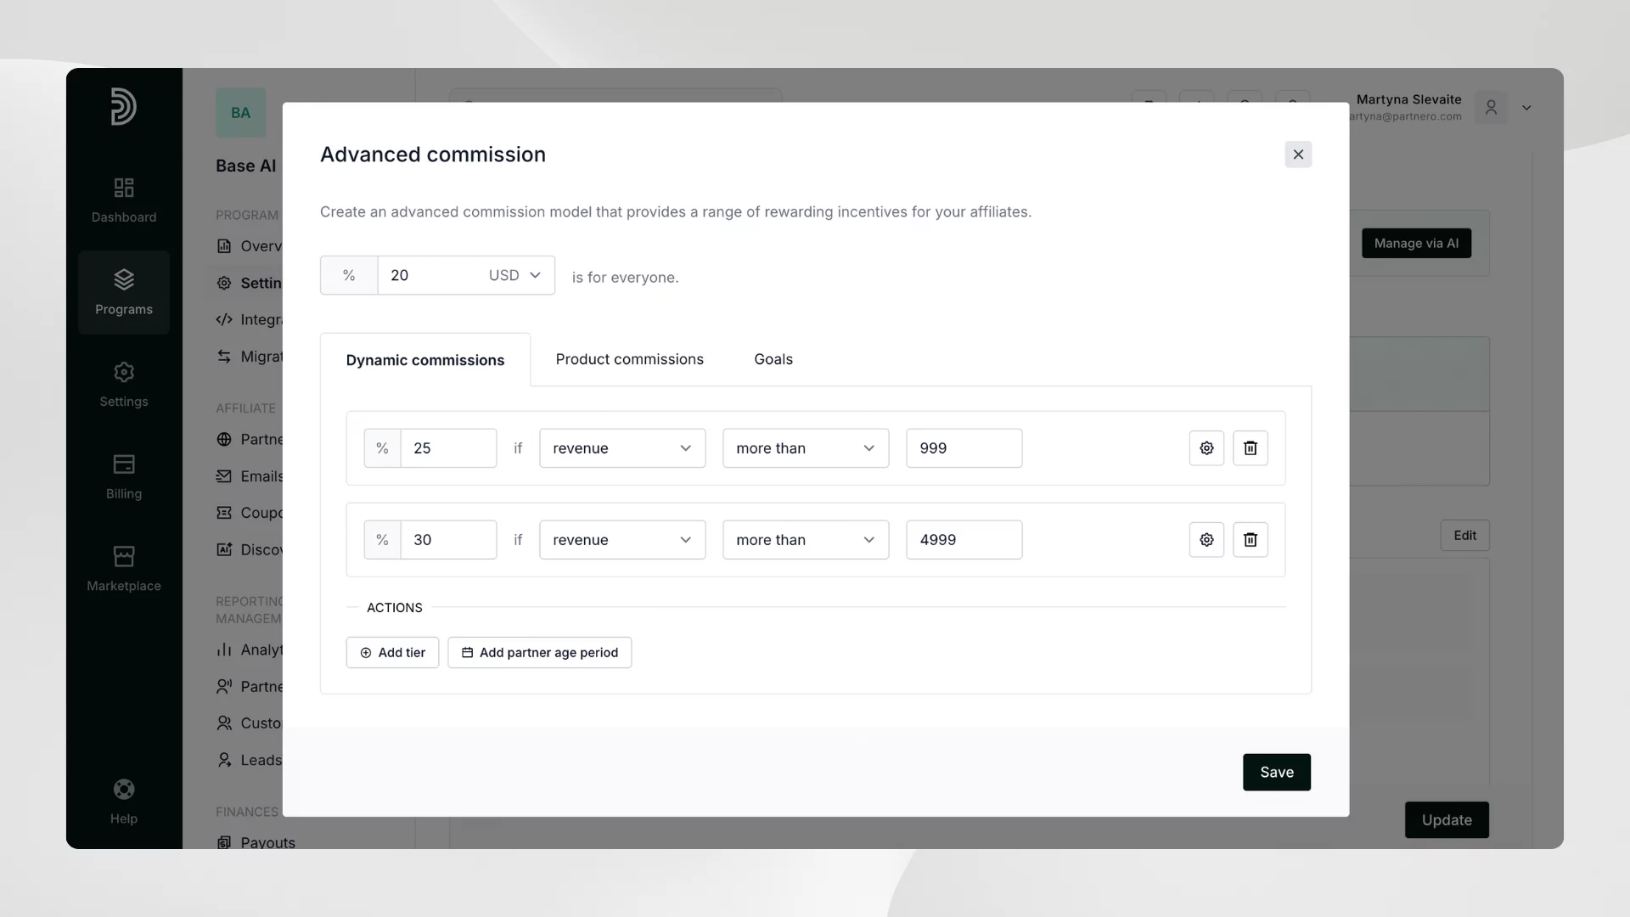Screen dimensions: 1630x917
Task: Switch to Product commissions tab
Action: click(x=629, y=359)
